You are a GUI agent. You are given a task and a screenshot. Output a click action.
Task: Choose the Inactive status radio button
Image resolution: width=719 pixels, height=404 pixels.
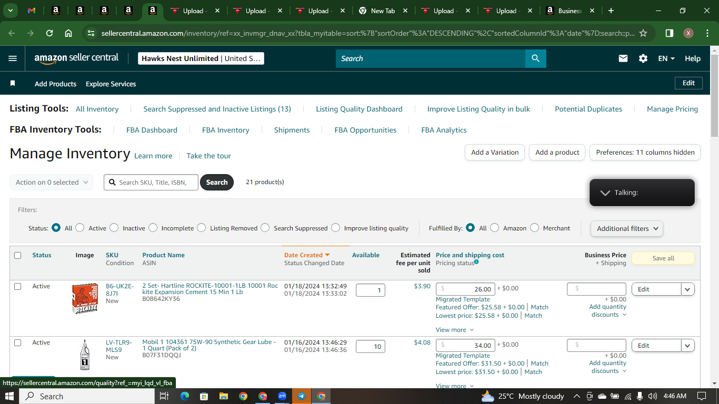pyautogui.click(x=114, y=228)
